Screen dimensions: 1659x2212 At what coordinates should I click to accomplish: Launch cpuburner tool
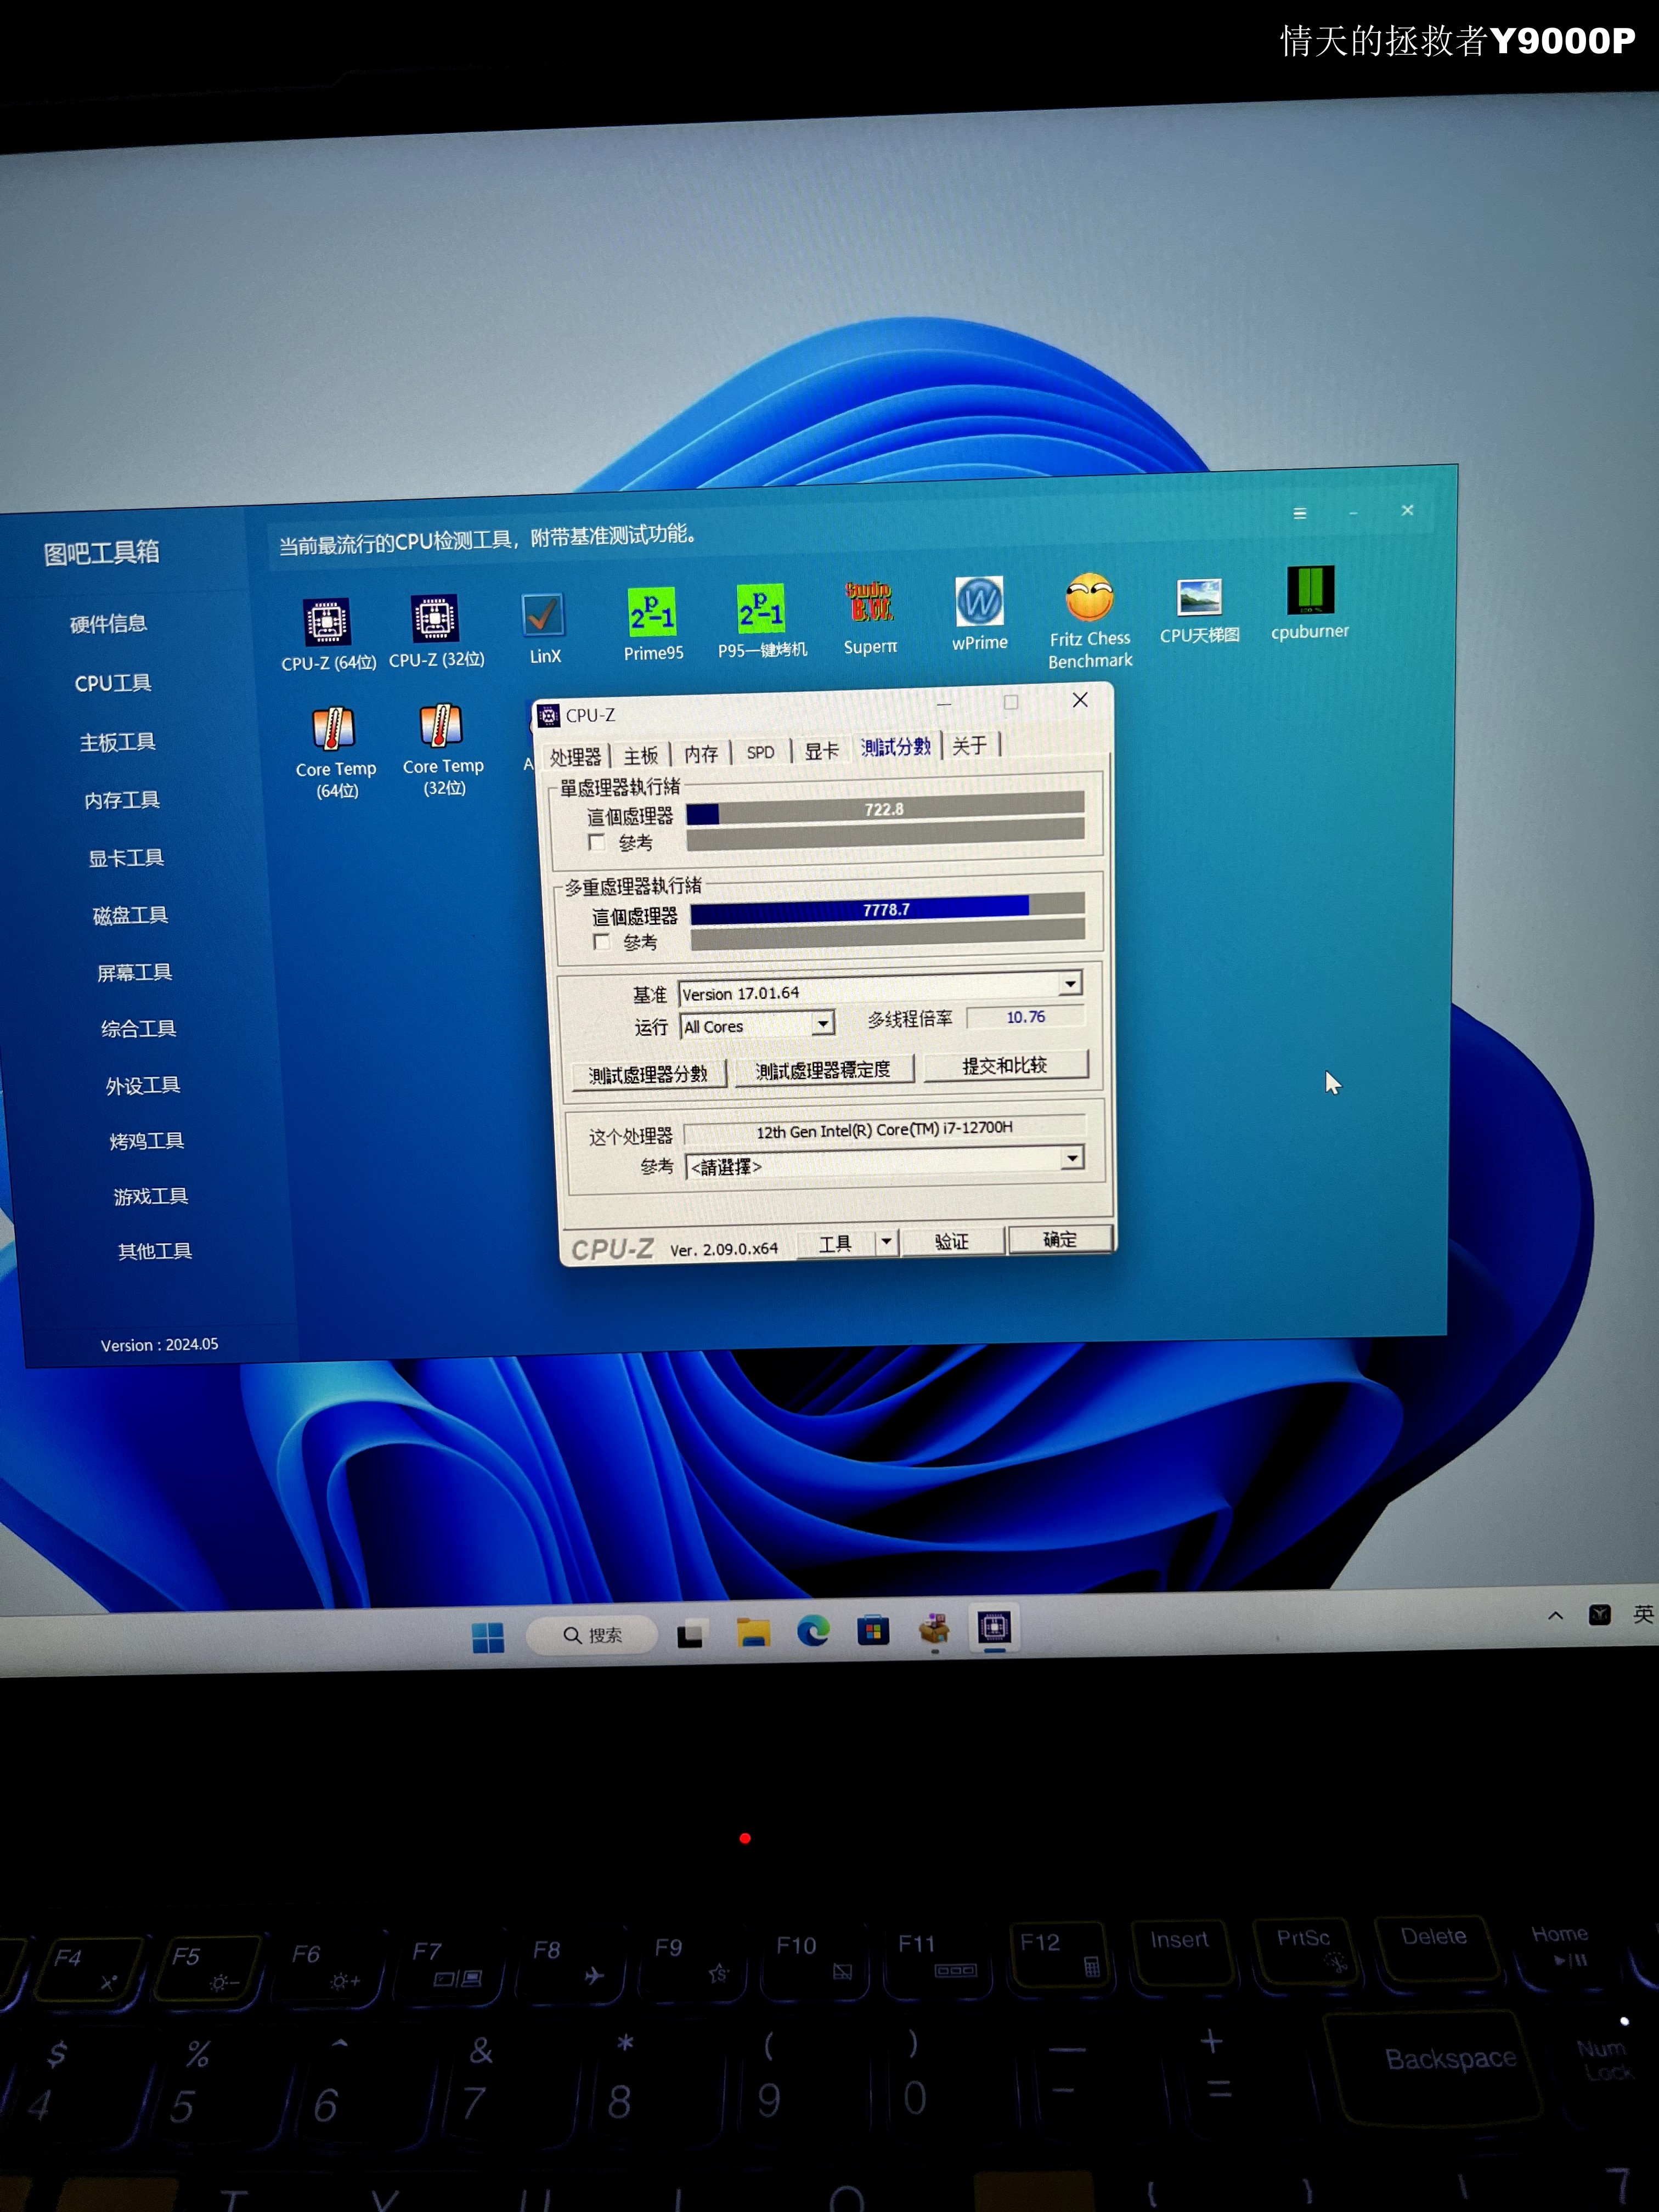pyautogui.click(x=1310, y=603)
